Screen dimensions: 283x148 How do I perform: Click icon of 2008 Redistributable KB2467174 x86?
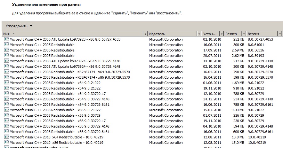point(6,77)
